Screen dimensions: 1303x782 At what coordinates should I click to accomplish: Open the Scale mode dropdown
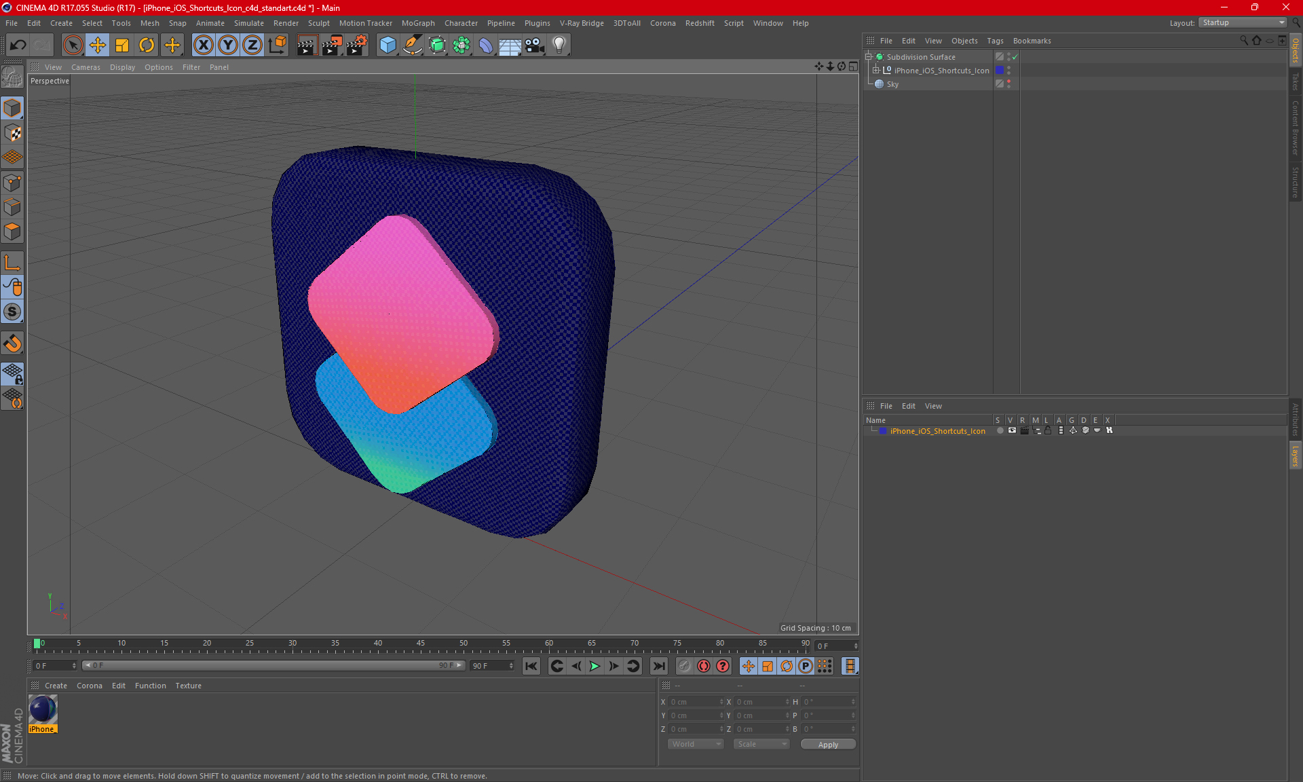761,744
